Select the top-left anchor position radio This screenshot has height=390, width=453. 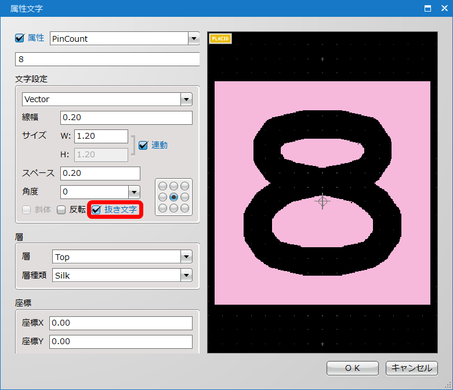tap(162, 186)
